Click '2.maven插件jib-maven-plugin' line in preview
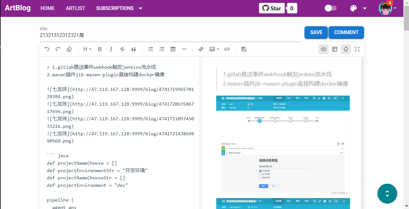Viewport: 409px width, 209px height. tap(285, 84)
